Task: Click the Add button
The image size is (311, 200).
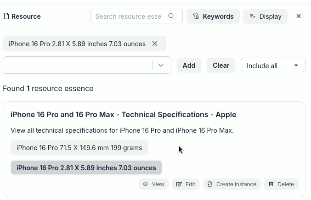Action: [189, 65]
